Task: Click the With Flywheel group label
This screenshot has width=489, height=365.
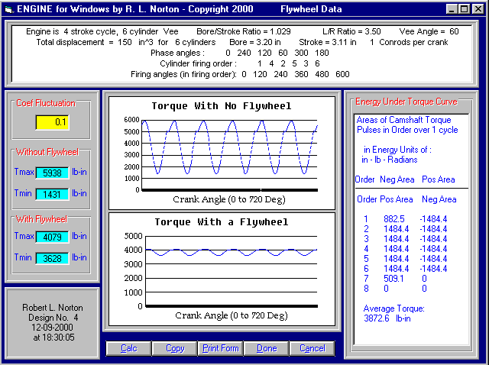Action: (x=41, y=219)
